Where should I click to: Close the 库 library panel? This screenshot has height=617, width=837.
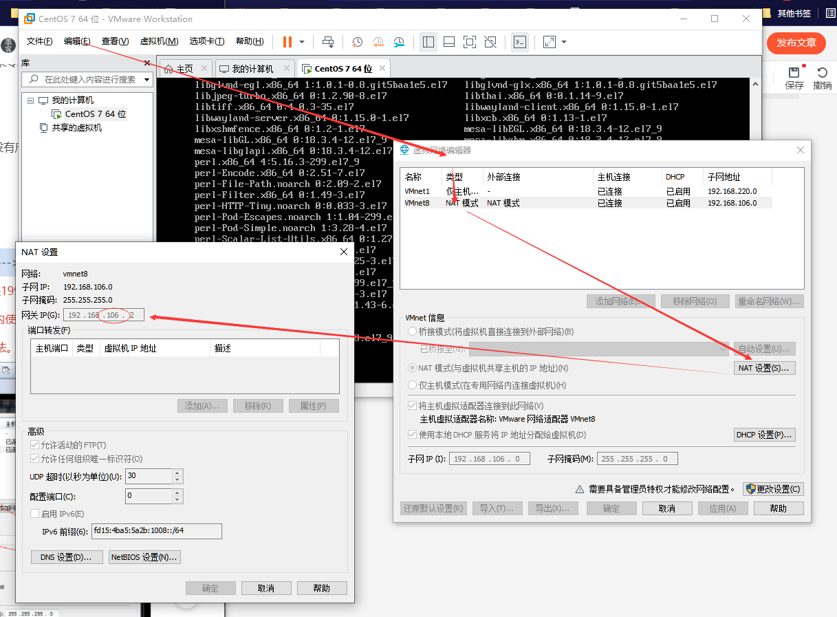click(147, 63)
